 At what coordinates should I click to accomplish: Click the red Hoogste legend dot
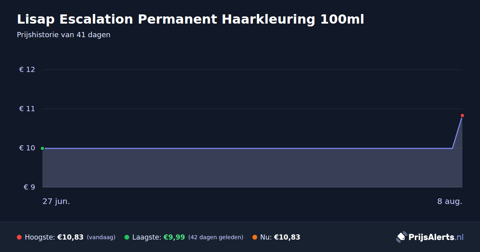click(19, 237)
